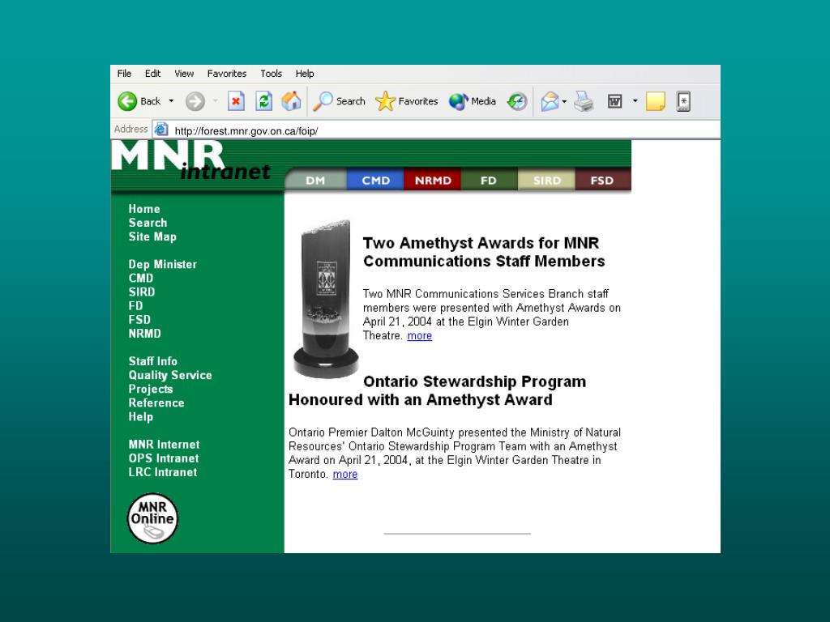Image resolution: width=830 pixels, height=622 pixels.
Task: Select the green FD tab
Action: pyautogui.click(x=489, y=180)
